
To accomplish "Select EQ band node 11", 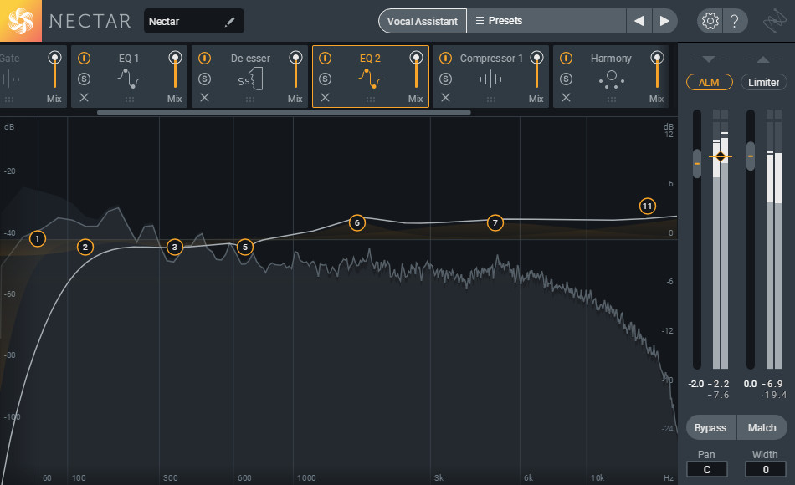I will 647,207.
